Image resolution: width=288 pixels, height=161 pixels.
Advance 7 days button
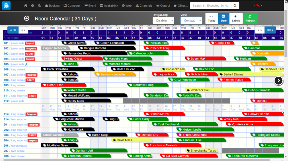pos(260,30)
